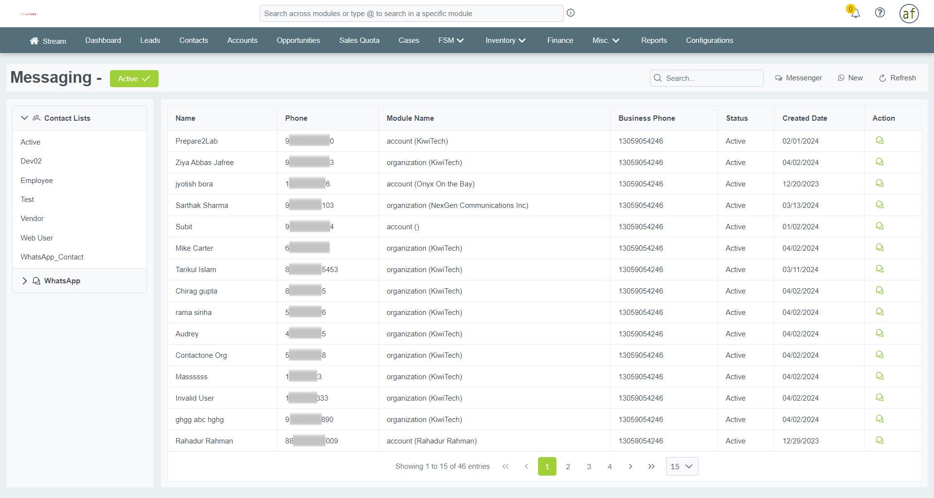Open chat action for Sarthak Sharma
This screenshot has height=498, width=934.
(880, 205)
